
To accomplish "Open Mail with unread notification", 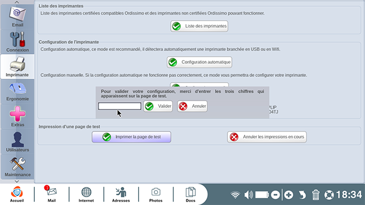I will pos(52,194).
